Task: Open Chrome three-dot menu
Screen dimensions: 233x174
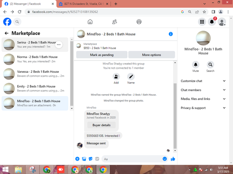Action: click(x=228, y=12)
